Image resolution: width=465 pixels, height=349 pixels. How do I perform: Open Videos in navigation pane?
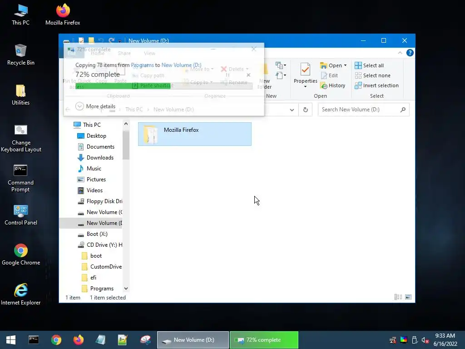90,190
